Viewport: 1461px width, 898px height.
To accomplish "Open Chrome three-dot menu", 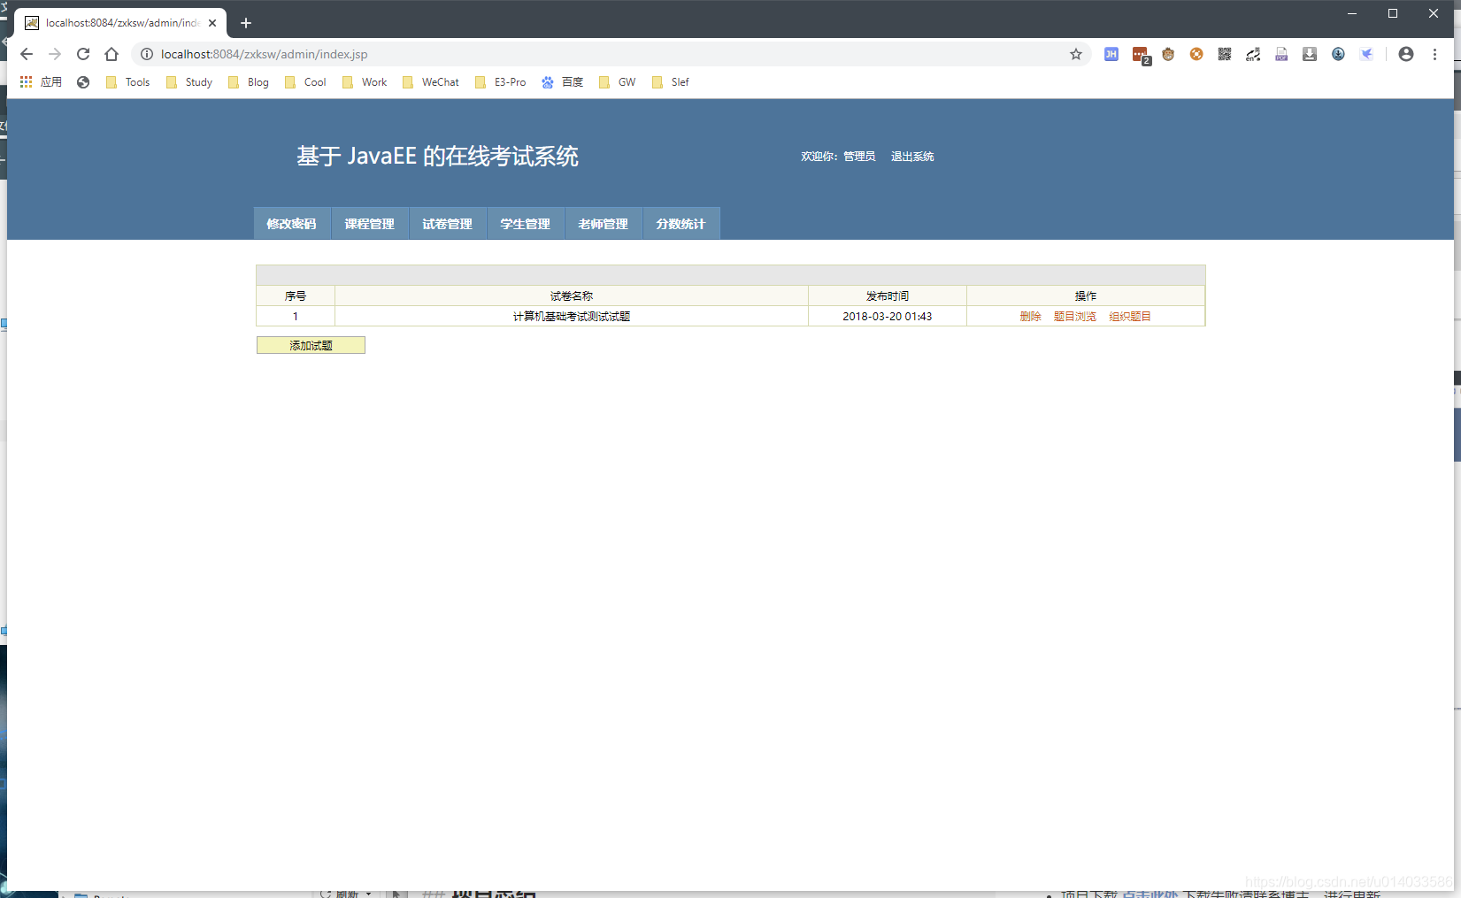I will pyautogui.click(x=1434, y=54).
